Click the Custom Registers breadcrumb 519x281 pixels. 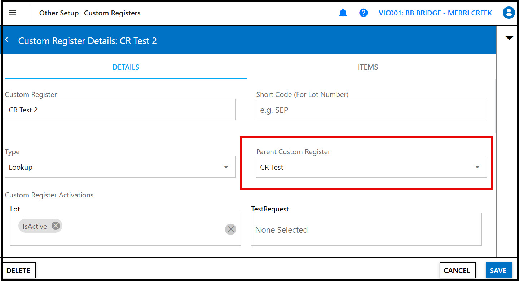pos(112,13)
